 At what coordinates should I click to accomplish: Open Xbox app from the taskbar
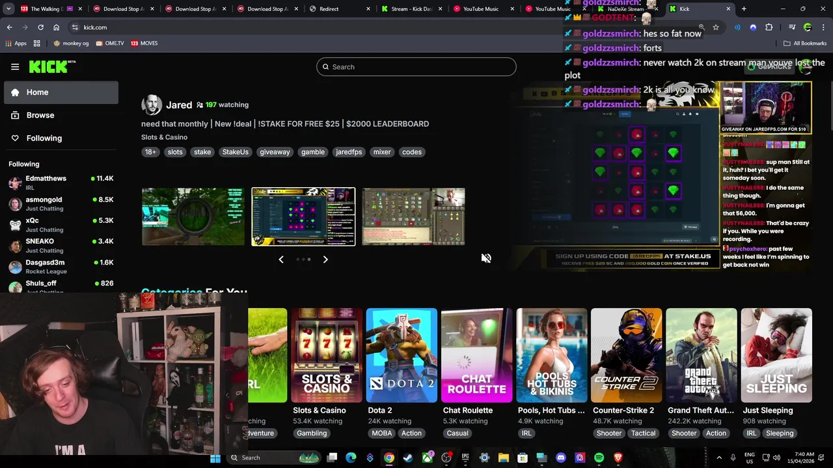tap(428, 458)
